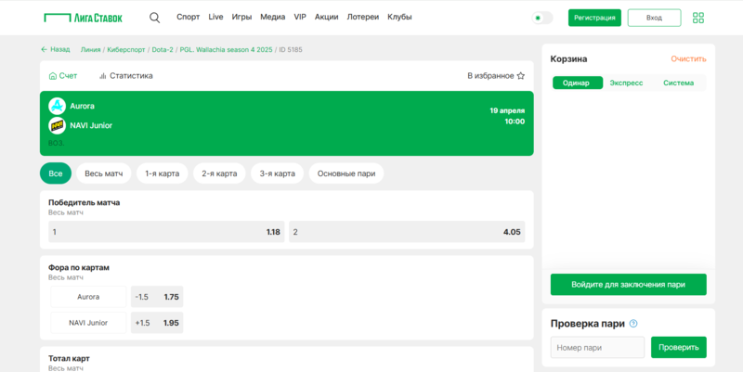This screenshot has width=743, height=372.
Task: Select the Система bet type
Action: (x=678, y=83)
